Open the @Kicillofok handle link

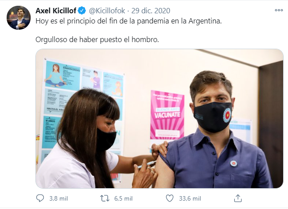[x=107, y=11]
